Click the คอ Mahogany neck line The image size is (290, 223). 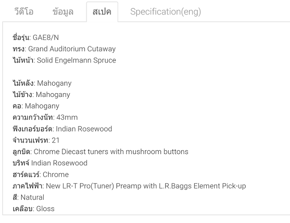(36, 106)
